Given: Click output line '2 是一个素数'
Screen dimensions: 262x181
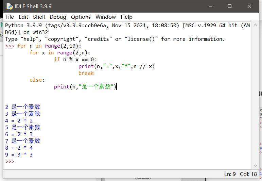Looking at the screenshot, I should pos(22,107).
